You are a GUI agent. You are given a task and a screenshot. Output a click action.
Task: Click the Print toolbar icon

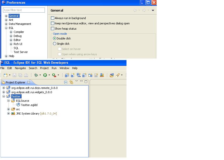(26, 75)
